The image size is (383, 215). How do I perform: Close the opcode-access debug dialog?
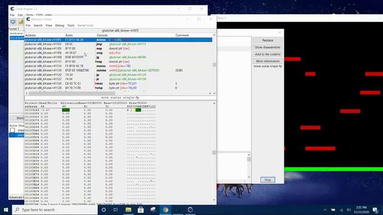click(280, 32)
